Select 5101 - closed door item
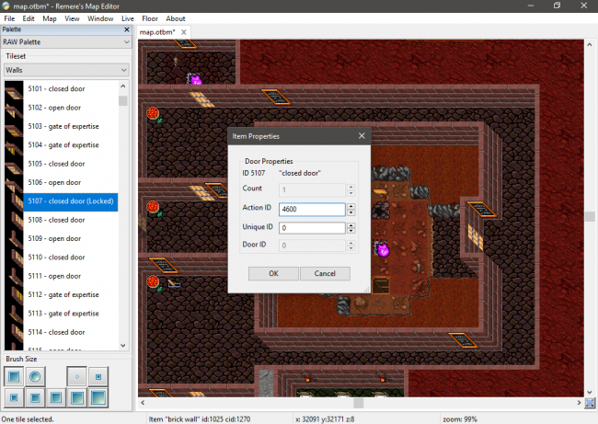Viewport: 598px width, 424px height. point(71,89)
